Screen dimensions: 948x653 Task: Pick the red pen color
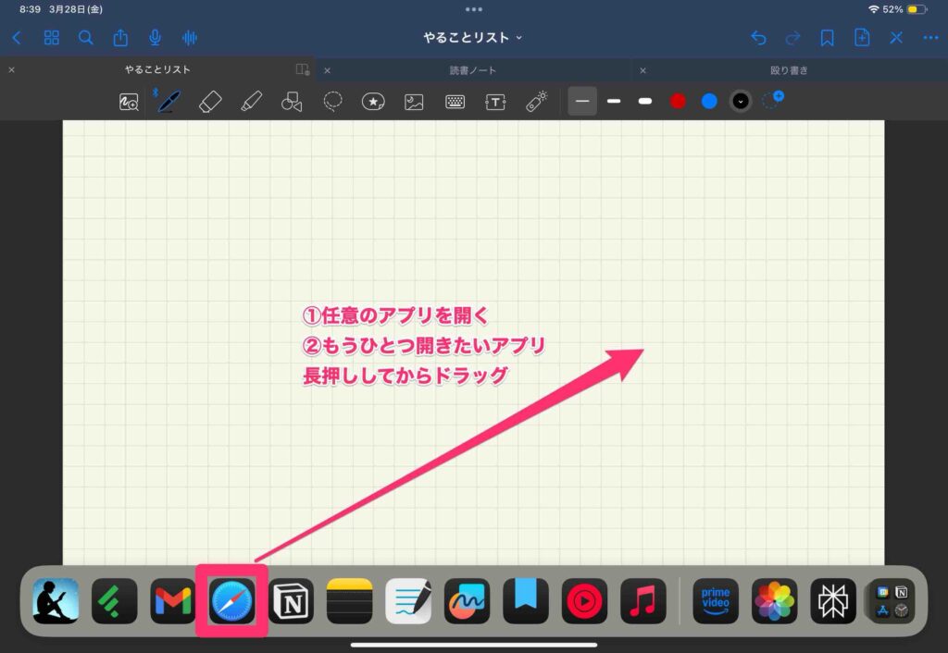click(x=678, y=101)
